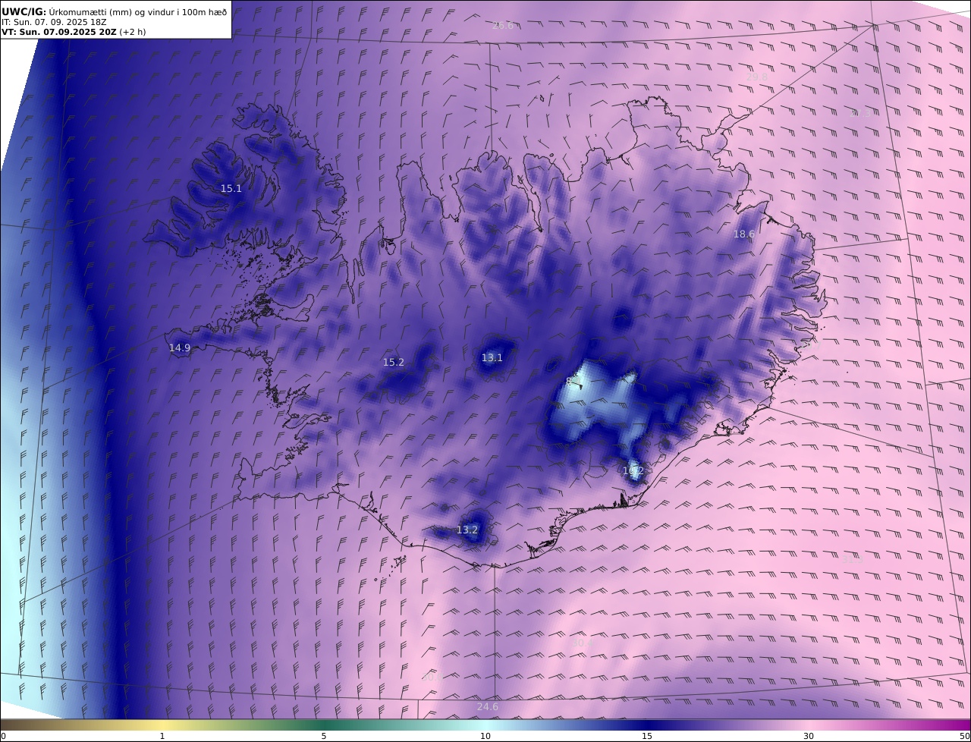This screenshot has height=742, width=971.
Task: Click the 14.9 value label
Action: [180, 348]
